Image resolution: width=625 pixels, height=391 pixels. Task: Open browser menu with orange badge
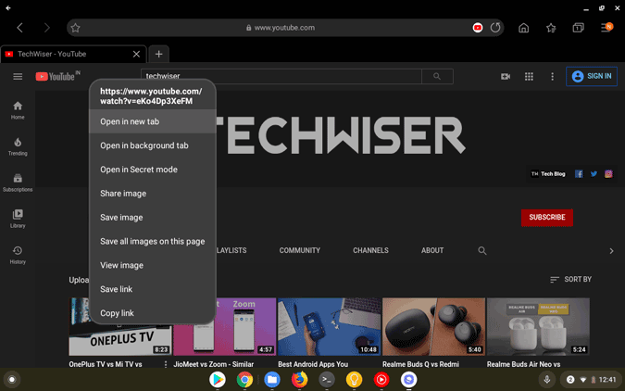606,27
